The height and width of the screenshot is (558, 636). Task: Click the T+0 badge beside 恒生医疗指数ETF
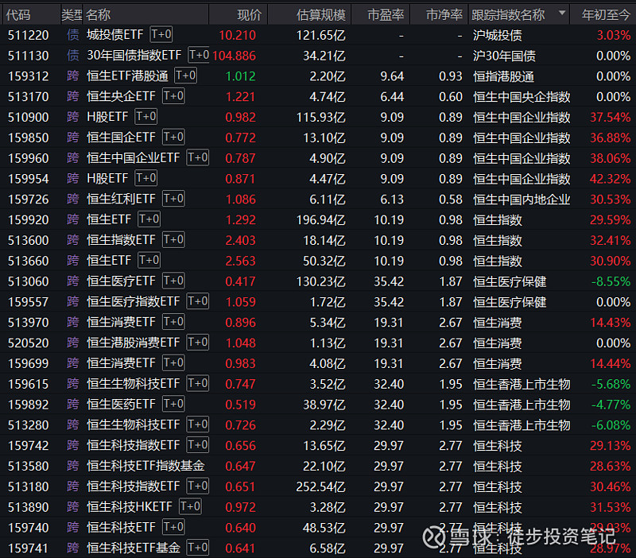point(198,301)
